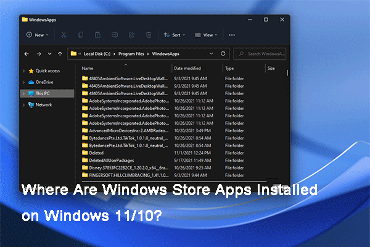This screenshot has width=370, height=247.
Task: Click folder icon of AdvancedMicroDevices row
Action: click(x=85, y=130)
